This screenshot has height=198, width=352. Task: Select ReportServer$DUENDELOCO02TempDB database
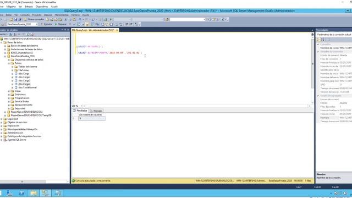31,116
